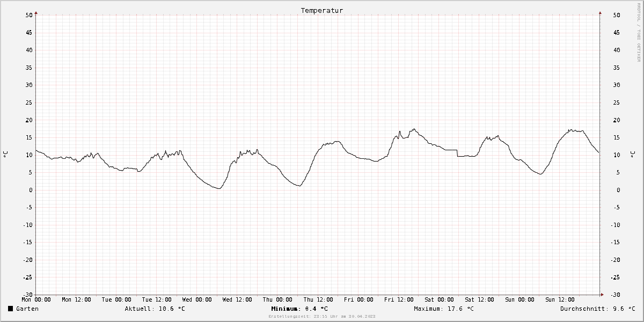The width and height of the screenshot is (644, 322).
Task: Select the "Maximum: 17.6 °C" value
Action: pos(444,309)
